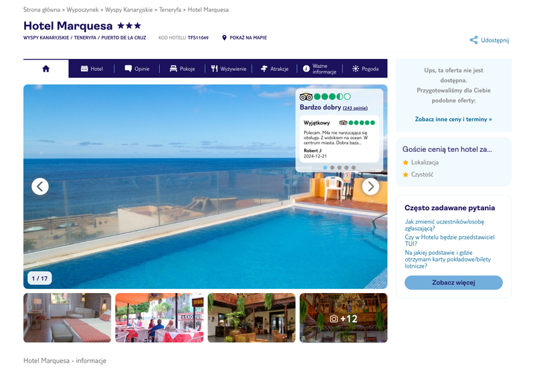Image resolution: width=535 pixels, height=370 pixels.
Task: Select the second review carousel dot
Action: pyautogui.click(x=332, y=167)
